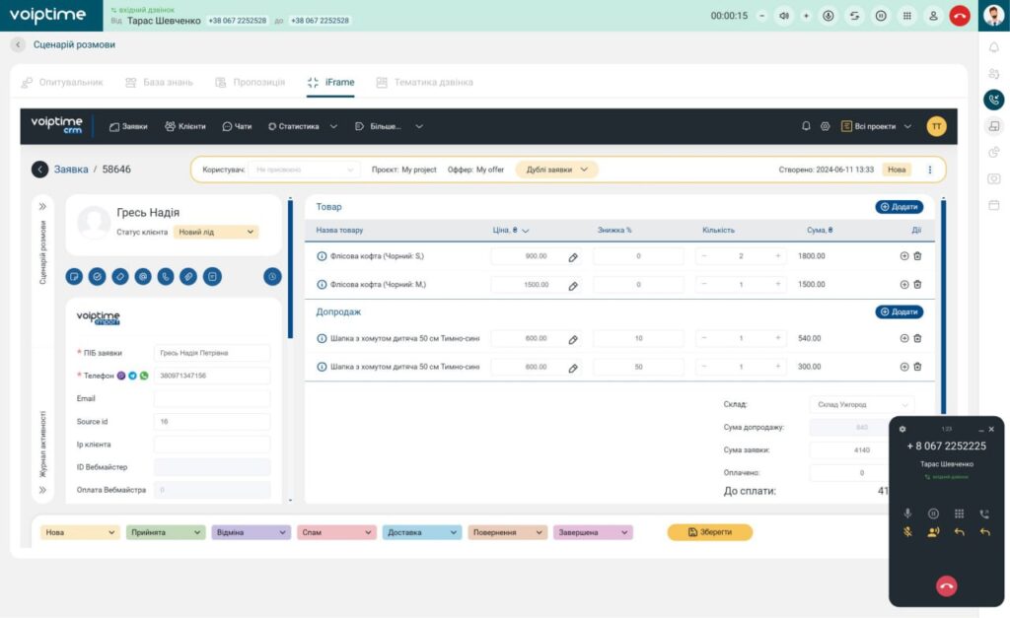
Task: Expand Всі проекти project selector
Action: click(x=877, y=126)
